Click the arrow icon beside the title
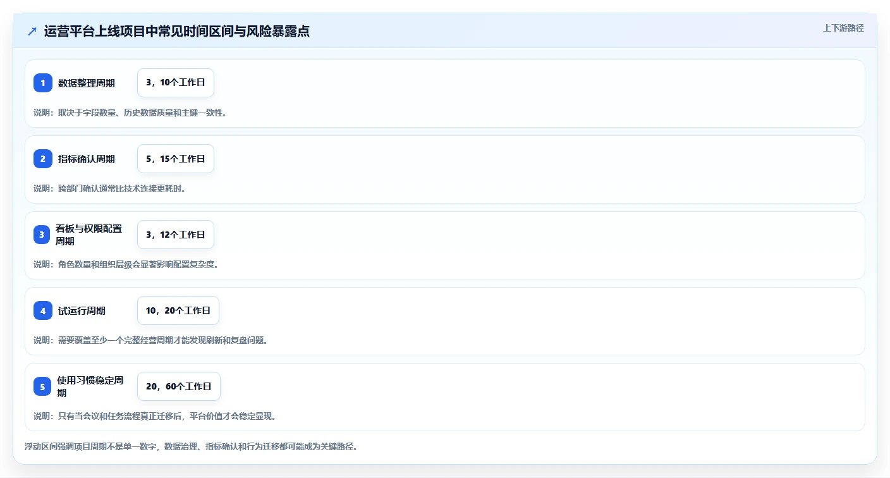The width and height of the screenshot is (890, 478). coord(32,31)
